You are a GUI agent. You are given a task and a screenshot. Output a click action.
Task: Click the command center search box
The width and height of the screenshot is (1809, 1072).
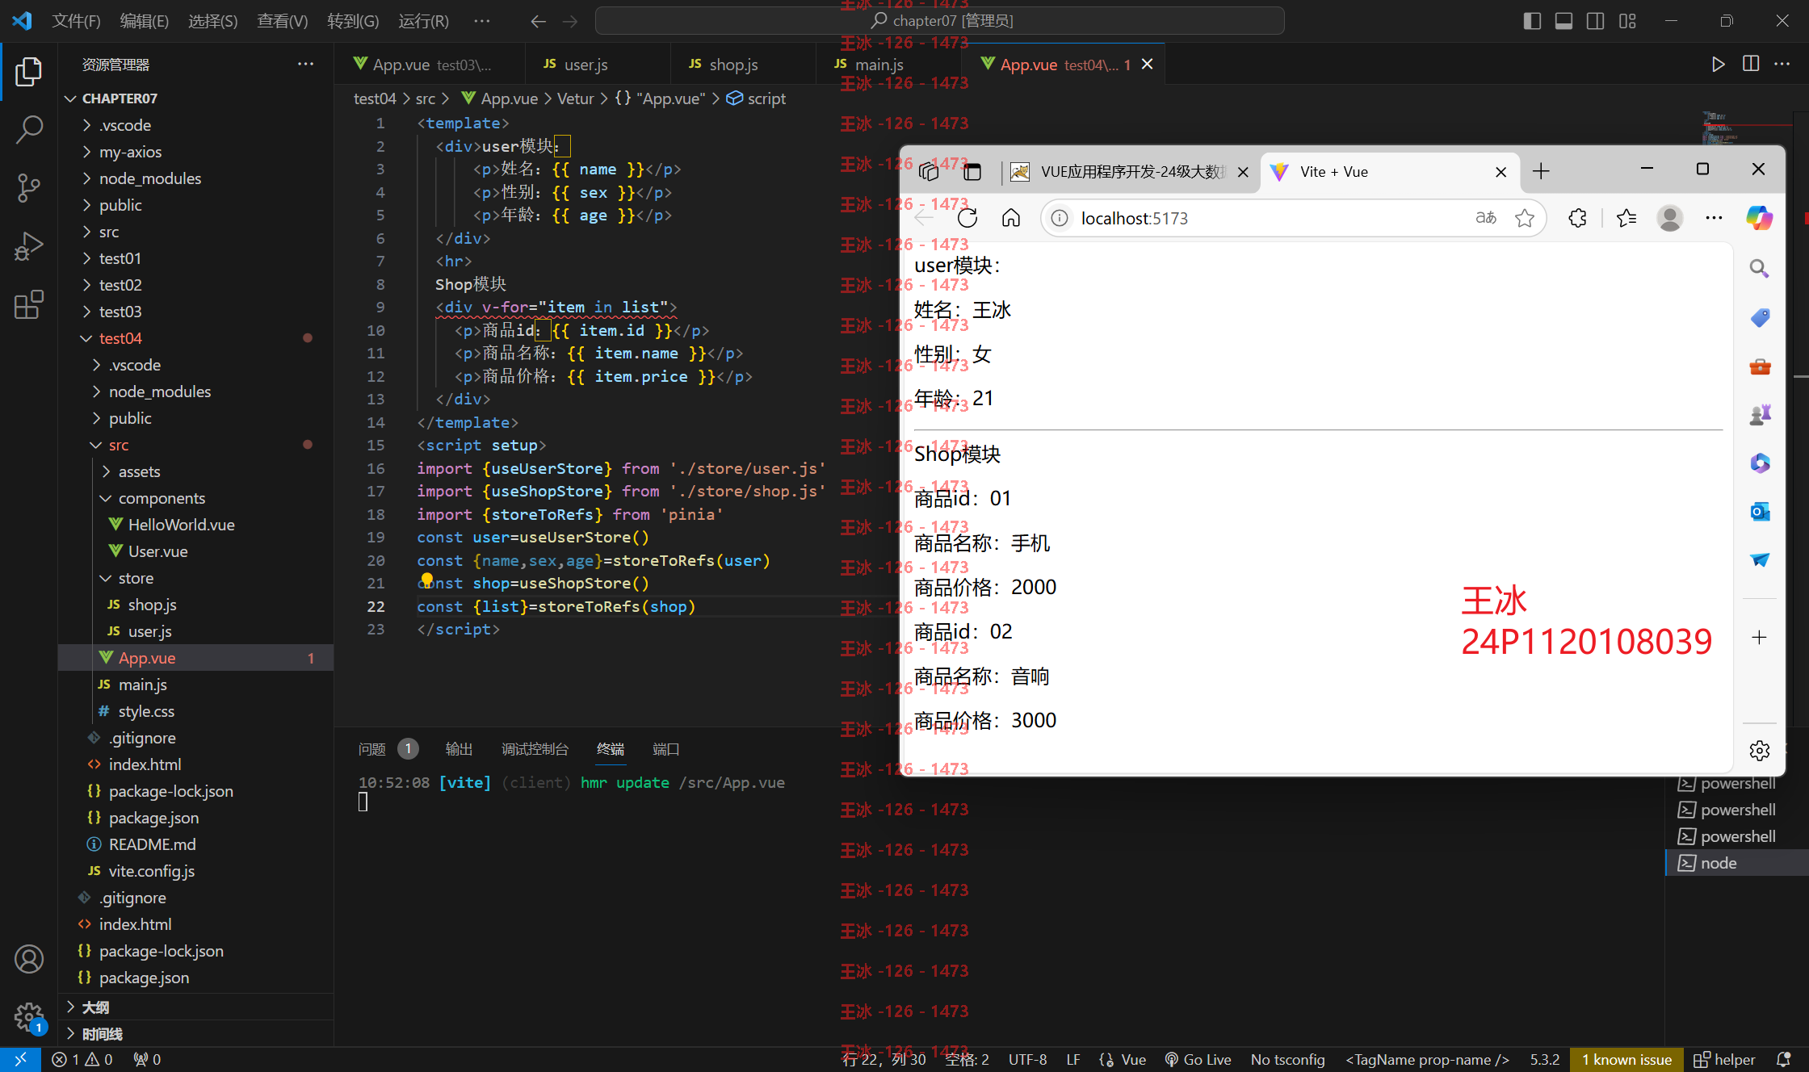click(x=939, y=21)
